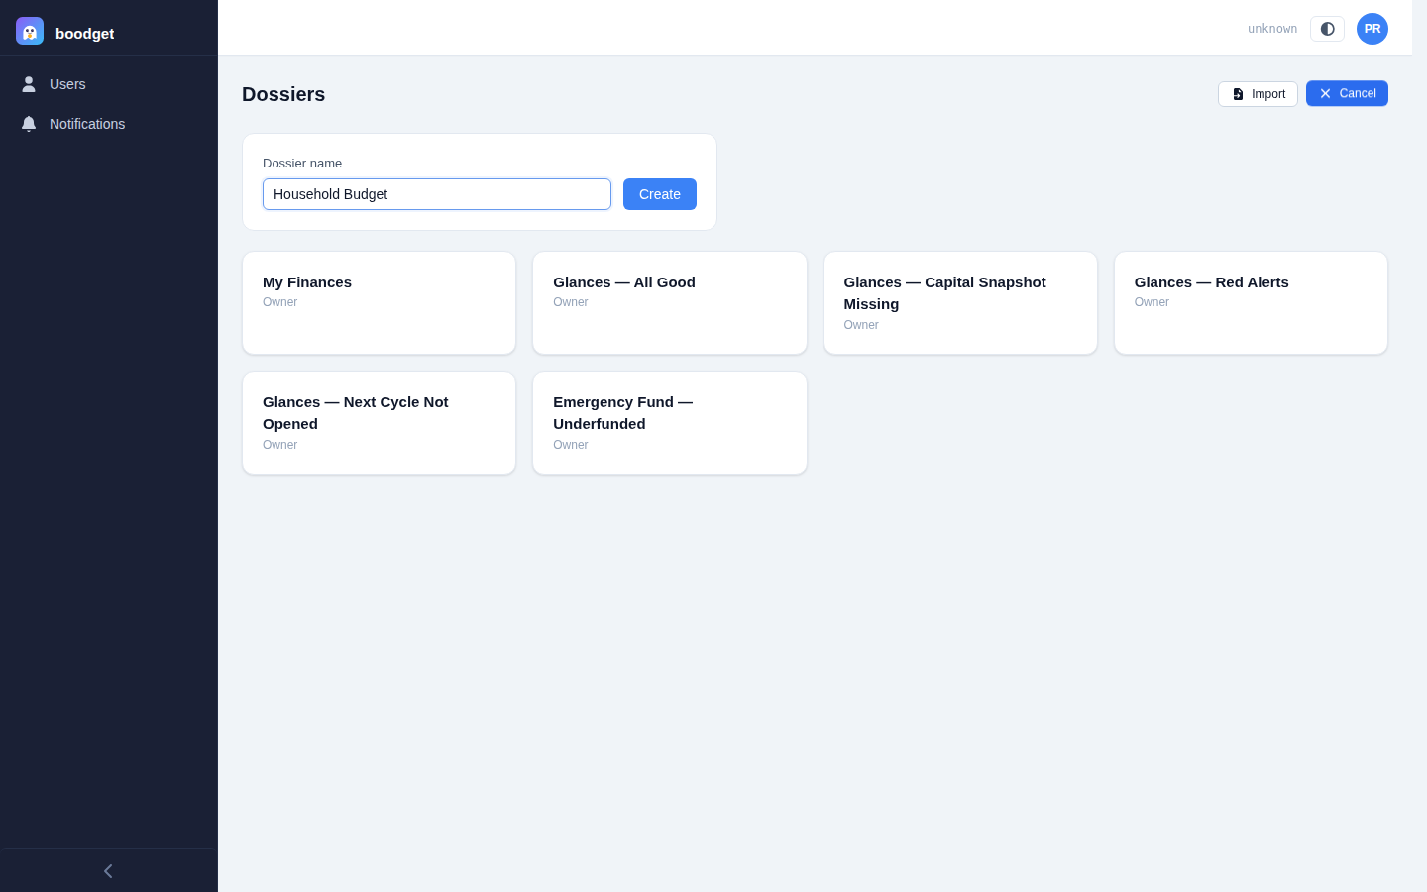This screenshot has height=892, width=1427.
Task: Click the Create button
Action: 660,194
